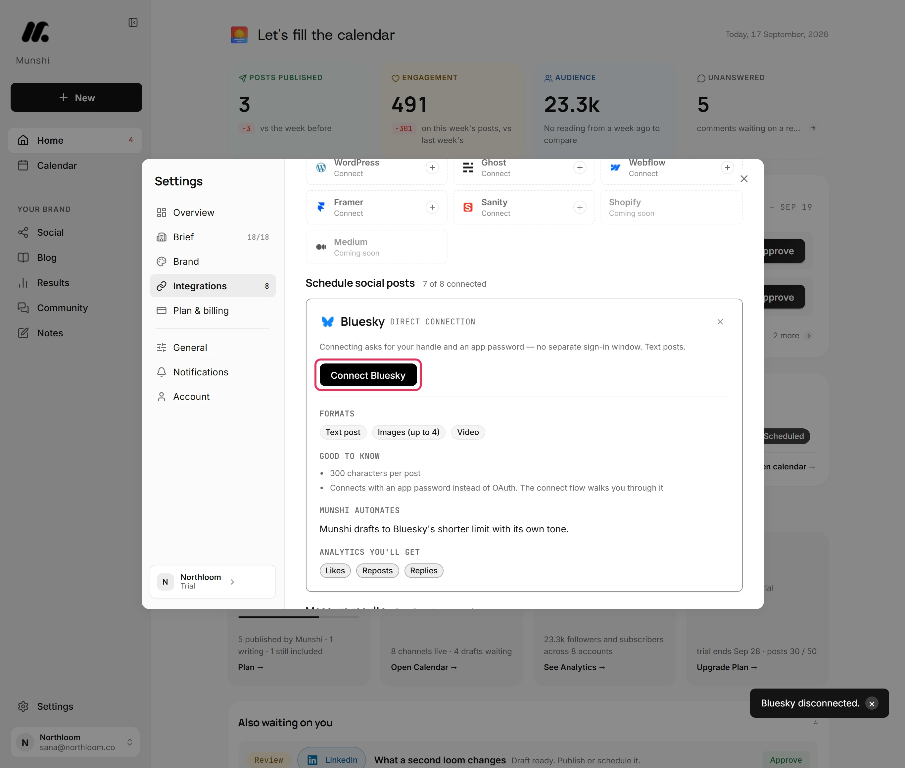This screenshot has height=768, width=905.
Task: Click the Engagement stat card
Action: pyautogui.click(x=452, y=111)
